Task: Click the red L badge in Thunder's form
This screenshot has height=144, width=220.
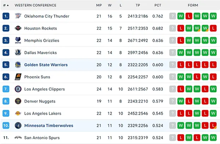Action: (x=189, y=16)
